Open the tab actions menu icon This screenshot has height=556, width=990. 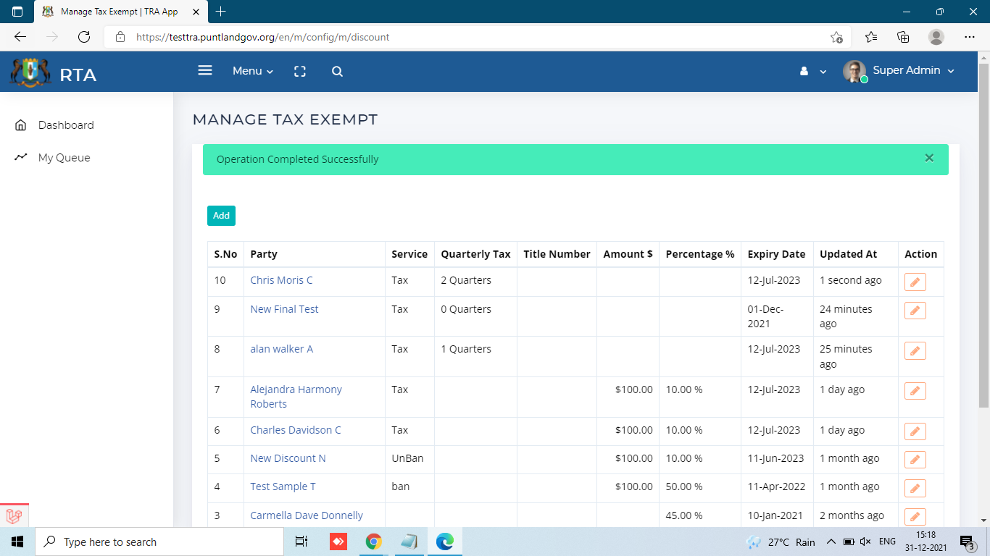[17, 12]
